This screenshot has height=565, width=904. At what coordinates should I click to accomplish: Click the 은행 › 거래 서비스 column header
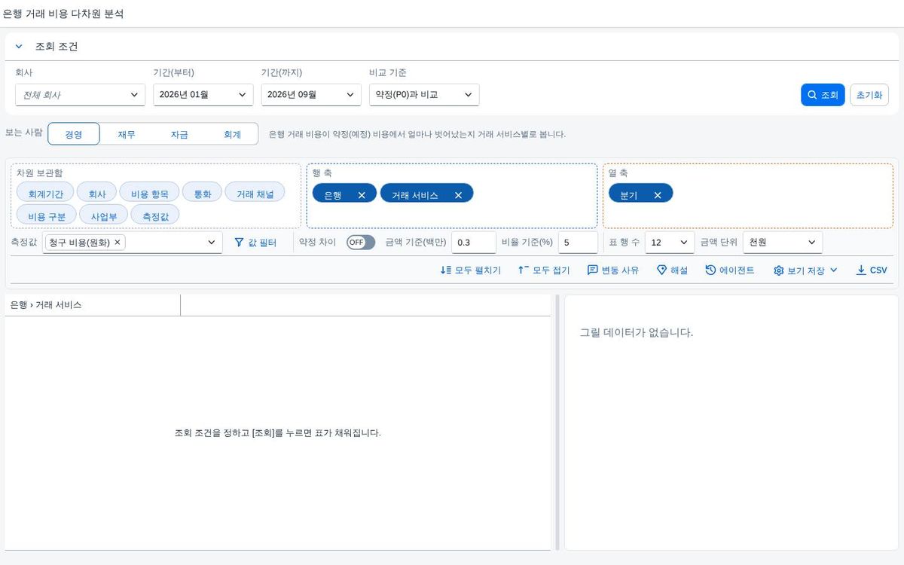93,305
